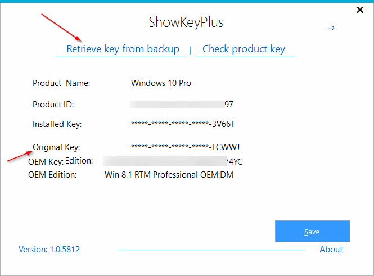Open Check product key link
Image resolution: width=374 pixels, height=276 pixels.
244,49
